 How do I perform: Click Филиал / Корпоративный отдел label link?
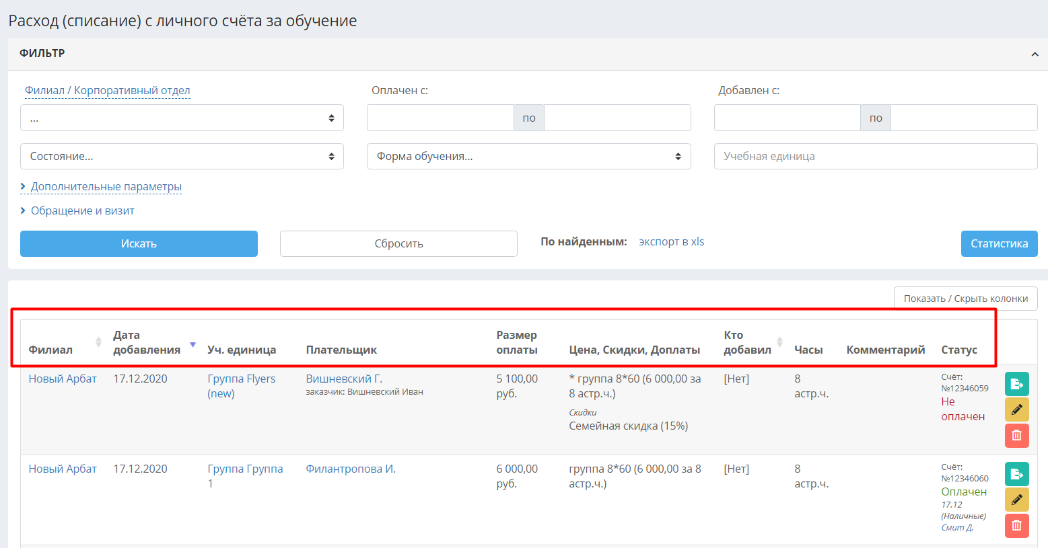tap(107, 90)
